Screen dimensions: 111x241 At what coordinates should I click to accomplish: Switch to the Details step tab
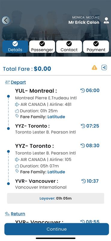[15, 47]
